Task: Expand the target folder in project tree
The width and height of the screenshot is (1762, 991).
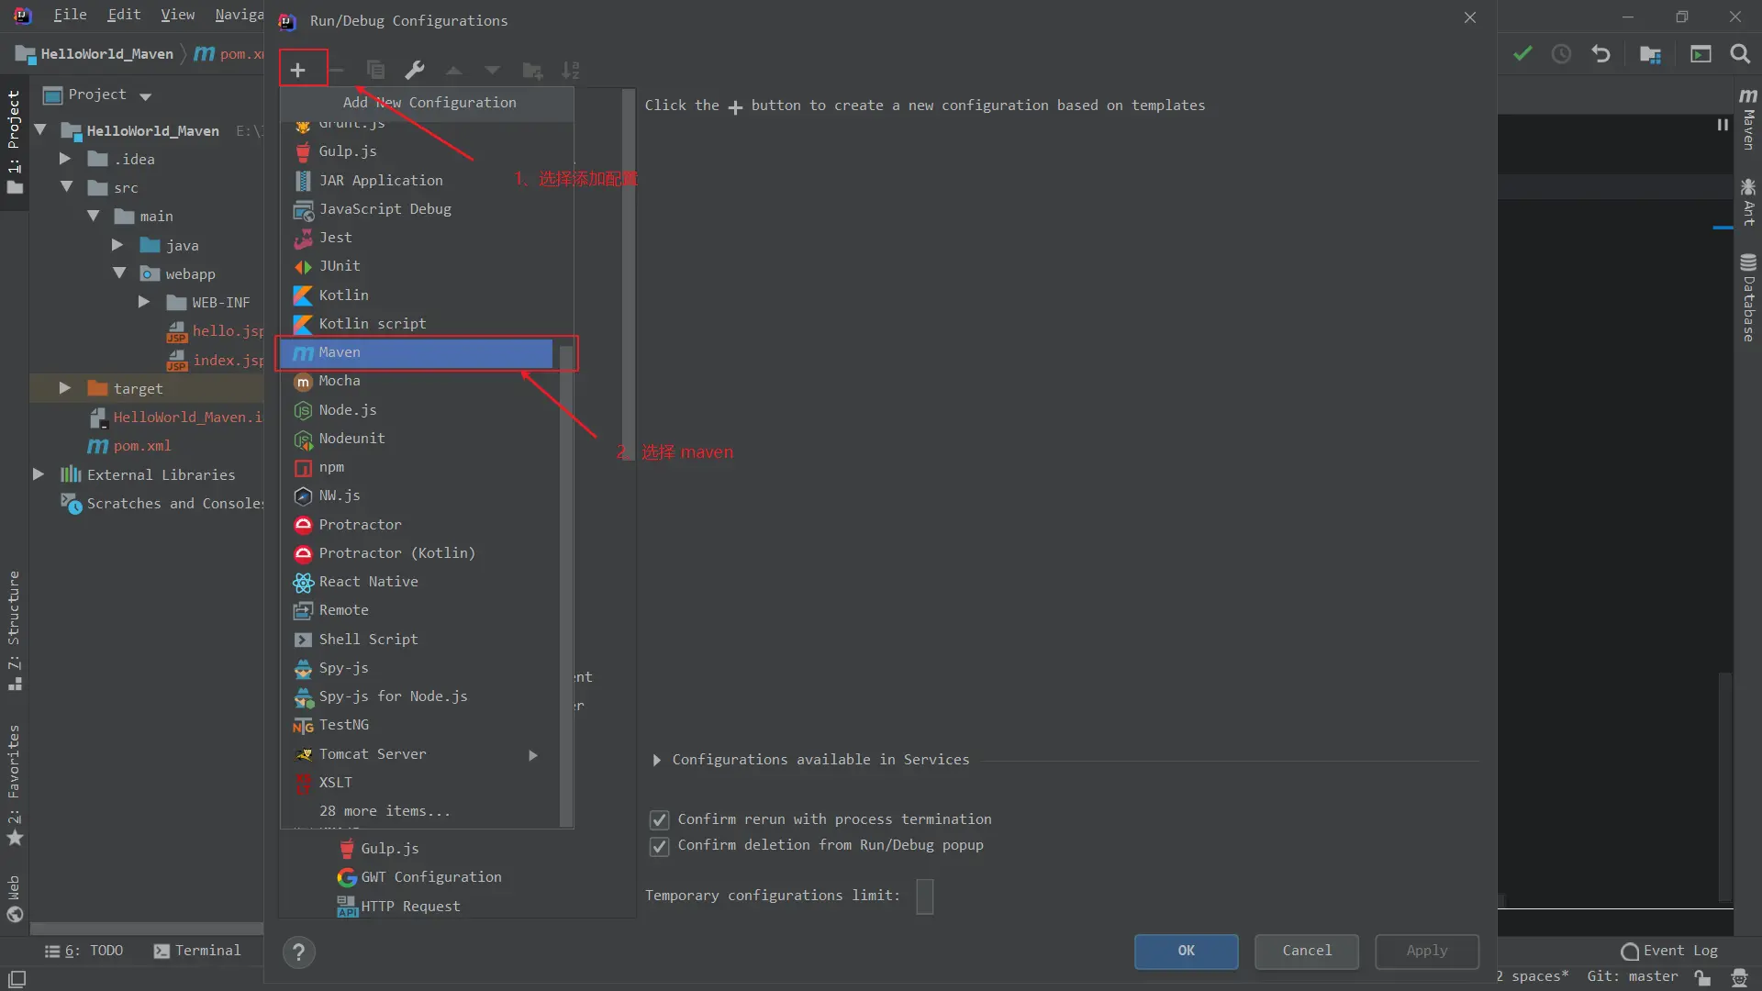Action: point(64,388)
